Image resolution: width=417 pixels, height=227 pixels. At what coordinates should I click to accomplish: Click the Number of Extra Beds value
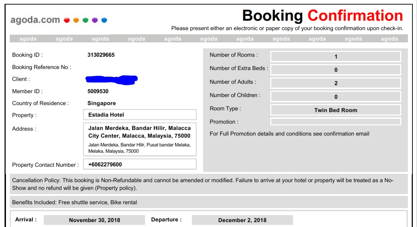tap(336, 70)
